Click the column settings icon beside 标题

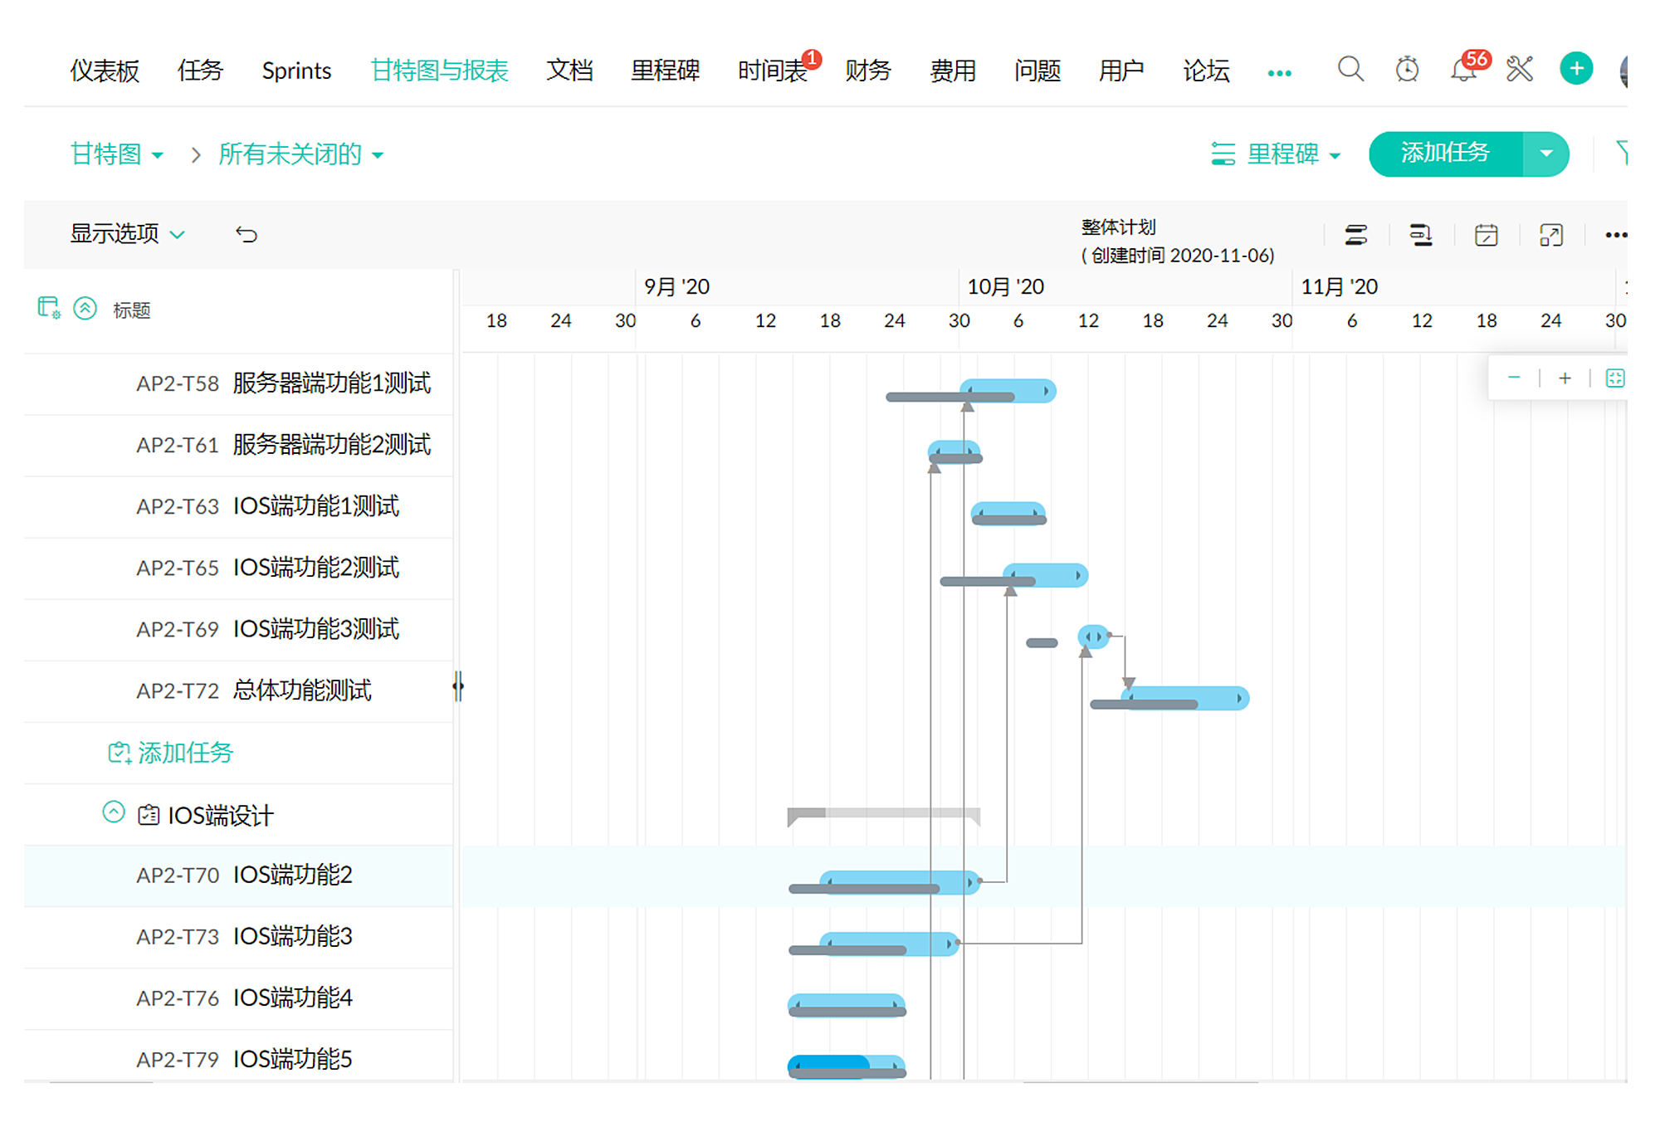(x=49, y=309)
